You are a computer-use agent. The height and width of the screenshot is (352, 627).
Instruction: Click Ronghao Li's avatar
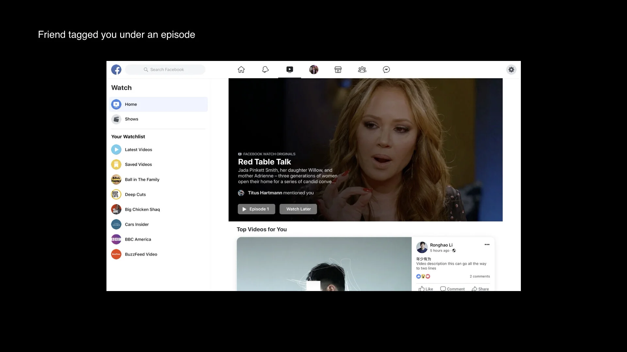click(x=422, y=247)
